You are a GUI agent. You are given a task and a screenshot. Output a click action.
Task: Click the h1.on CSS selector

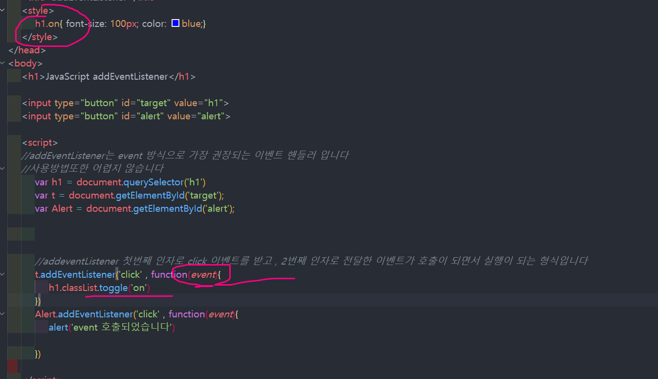click(x=47, y=23)
